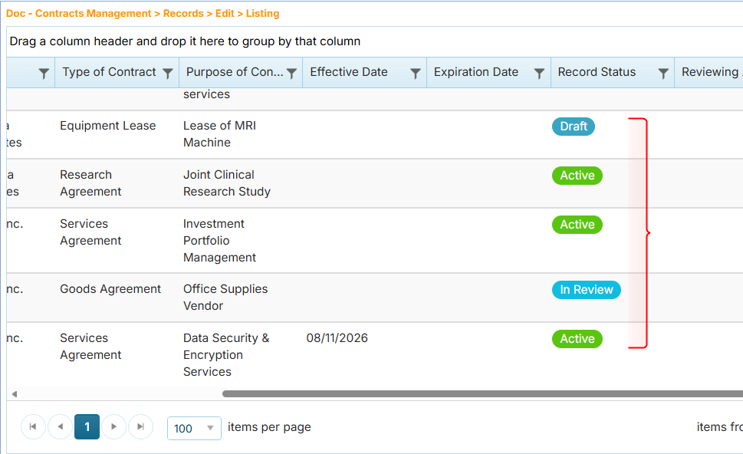Open the Type of Contract filter icon
Screen dimensions: 743x454
(168, 73)
